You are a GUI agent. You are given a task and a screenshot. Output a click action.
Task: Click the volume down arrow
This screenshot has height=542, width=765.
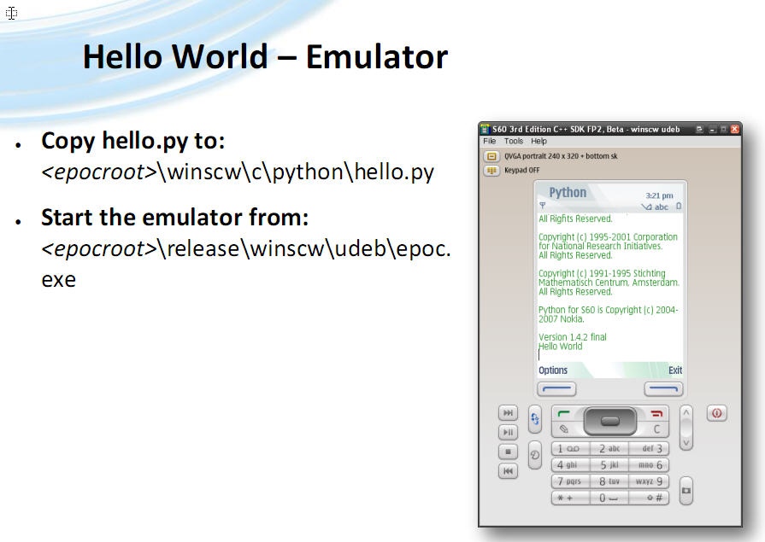click(686, 443)
